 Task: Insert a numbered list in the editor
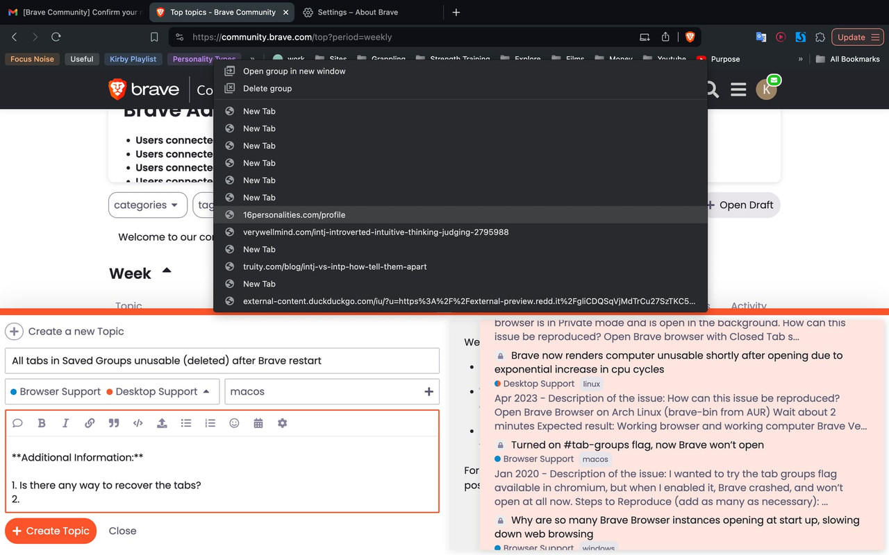pyautogui.click(x=210, y=423)
